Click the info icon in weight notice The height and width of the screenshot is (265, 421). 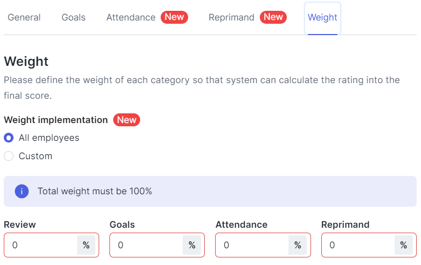[x=22, y=191]
